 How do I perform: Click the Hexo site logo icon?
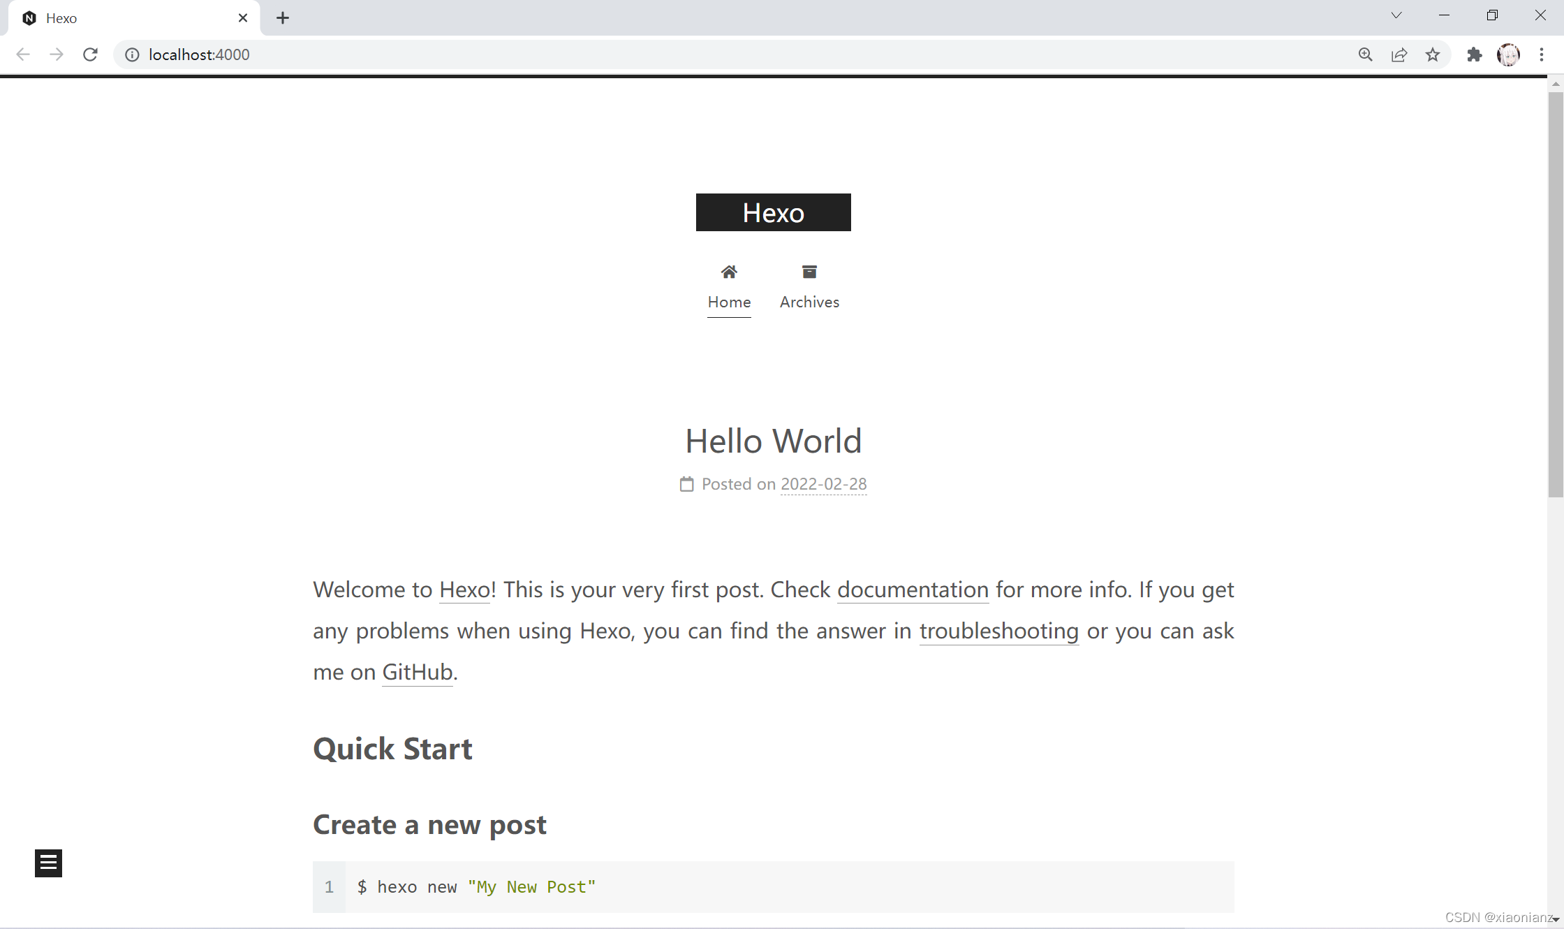(x=773, y=211)
